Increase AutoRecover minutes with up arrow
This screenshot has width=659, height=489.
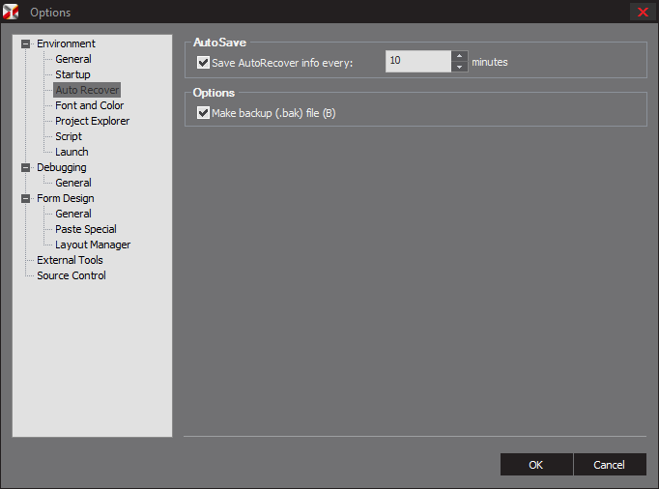[459, 56]
